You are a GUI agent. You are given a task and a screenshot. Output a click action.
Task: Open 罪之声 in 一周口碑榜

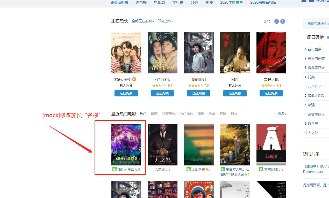313,124
